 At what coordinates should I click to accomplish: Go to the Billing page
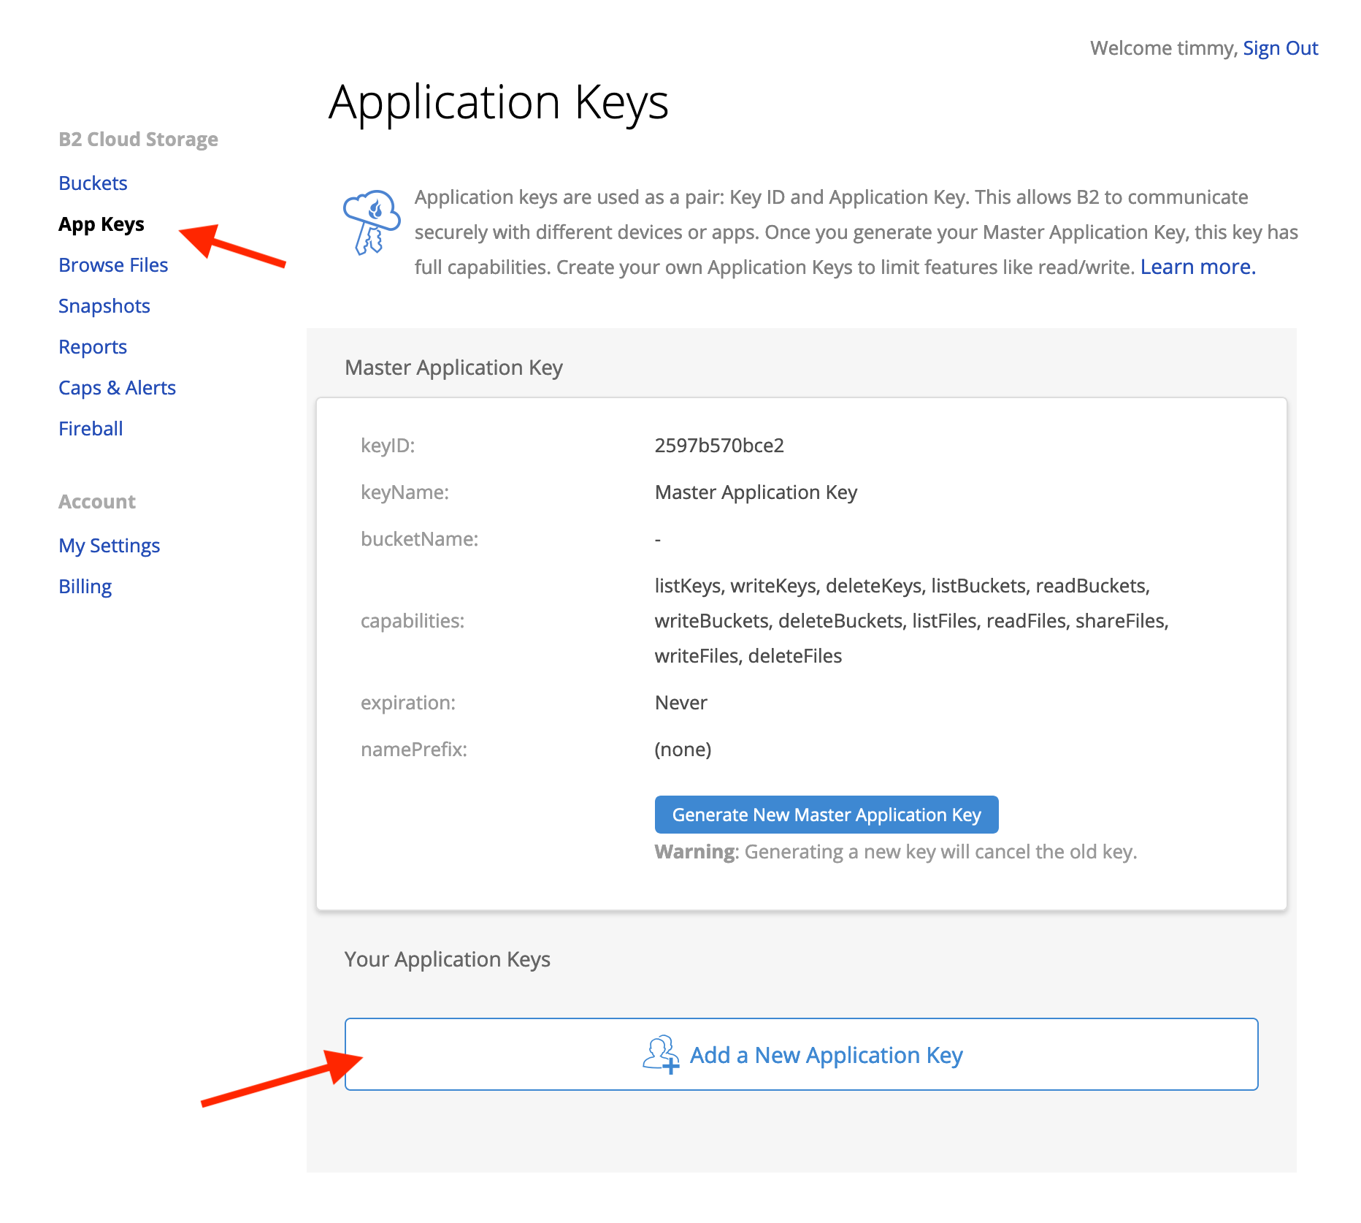point(85,587)
